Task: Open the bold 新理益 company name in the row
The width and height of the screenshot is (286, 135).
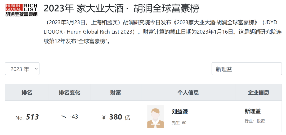Action: [x=253, y=111]
